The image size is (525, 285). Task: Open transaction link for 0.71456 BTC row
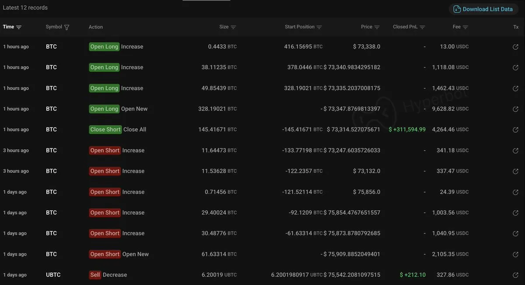[x=515, y=192]
